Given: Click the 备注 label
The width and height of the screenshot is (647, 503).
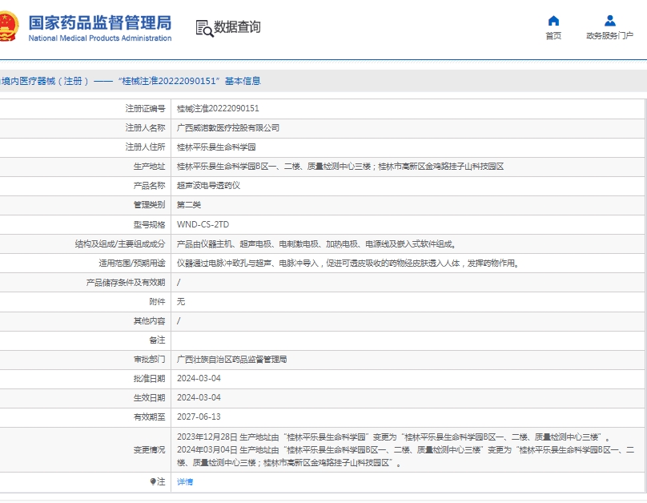Looking at the screenshot, I should [x=157, y=340].
